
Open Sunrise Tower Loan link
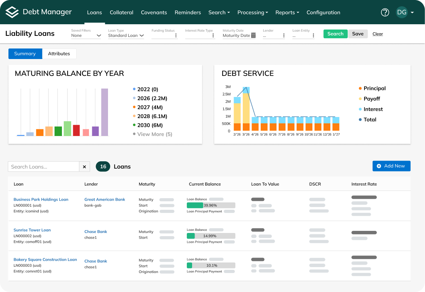pos(32,230)
